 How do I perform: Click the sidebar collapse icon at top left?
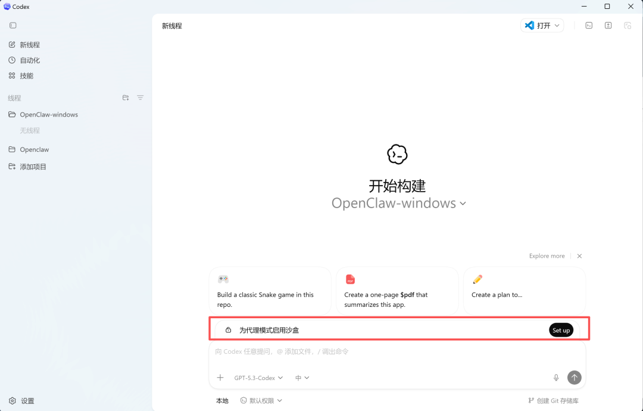pos(13,25)
